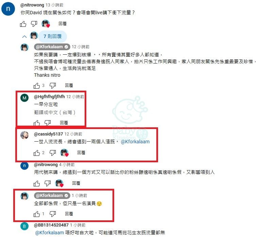Like Kforkalaam's actor reply with 1 like
This screenshot has height=237, width=260.
[x=37, y=214]
